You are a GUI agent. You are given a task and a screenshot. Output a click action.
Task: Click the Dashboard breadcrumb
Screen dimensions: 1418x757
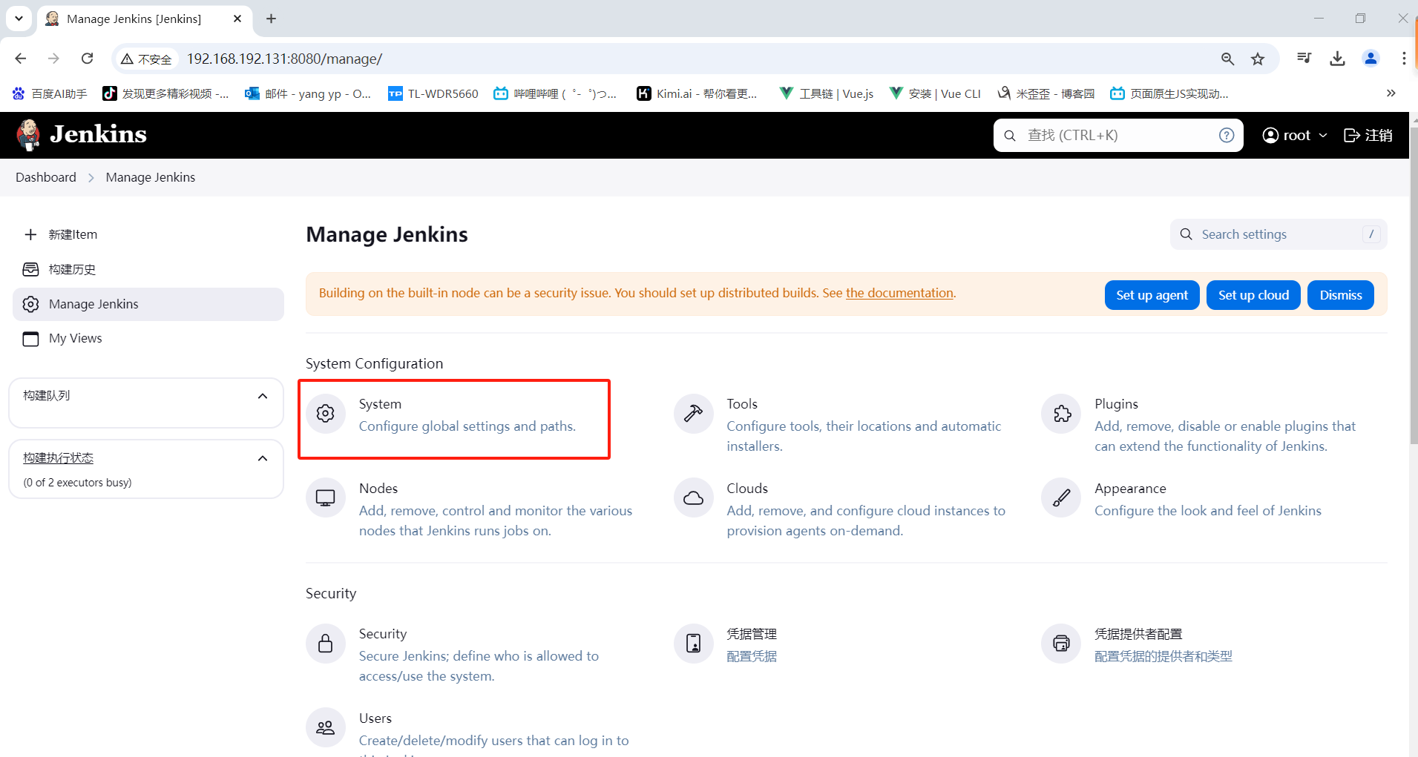click(x=46, y=177)
